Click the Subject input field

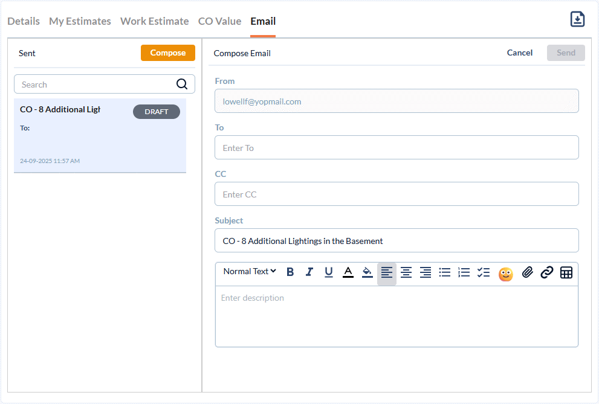click(397, 241)
